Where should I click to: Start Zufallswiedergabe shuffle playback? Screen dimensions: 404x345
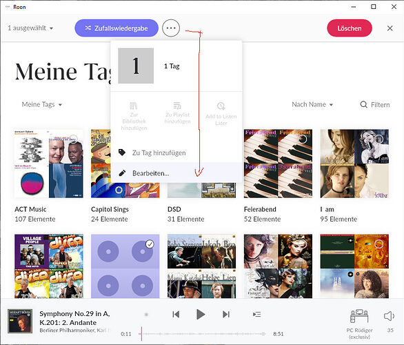click(117, 28)
